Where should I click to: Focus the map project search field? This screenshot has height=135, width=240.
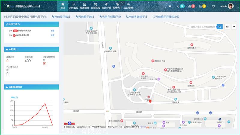pos(203,27)
